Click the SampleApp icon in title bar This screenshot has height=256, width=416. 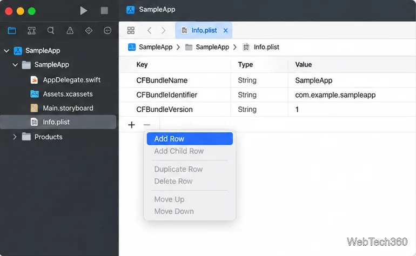130,10
